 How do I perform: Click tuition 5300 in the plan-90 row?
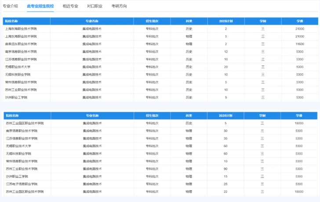click(299, 169)
